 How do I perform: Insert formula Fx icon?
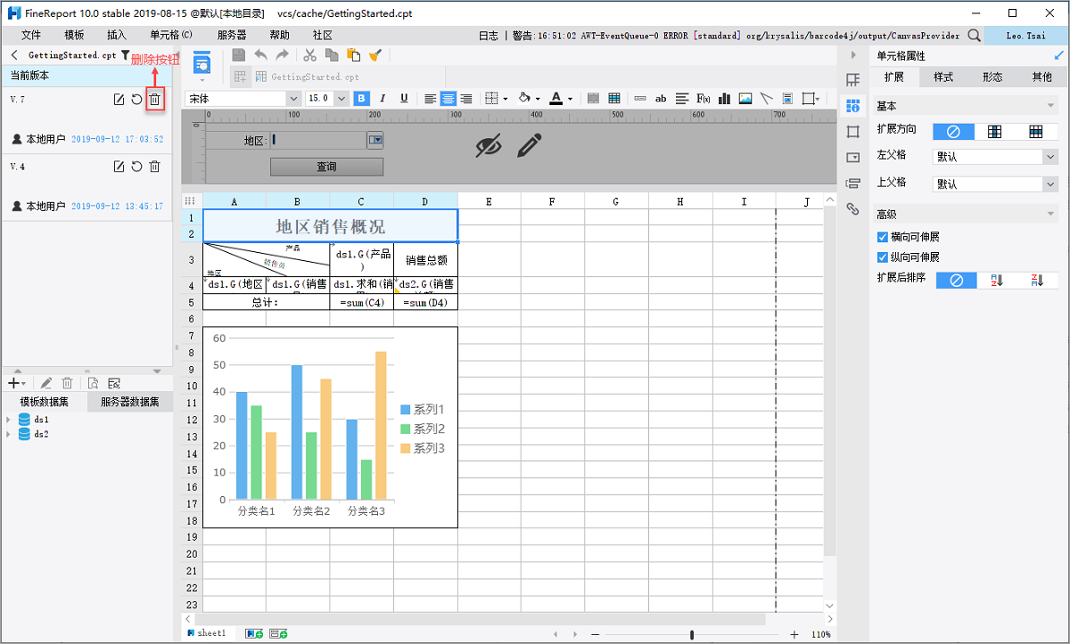703,98
